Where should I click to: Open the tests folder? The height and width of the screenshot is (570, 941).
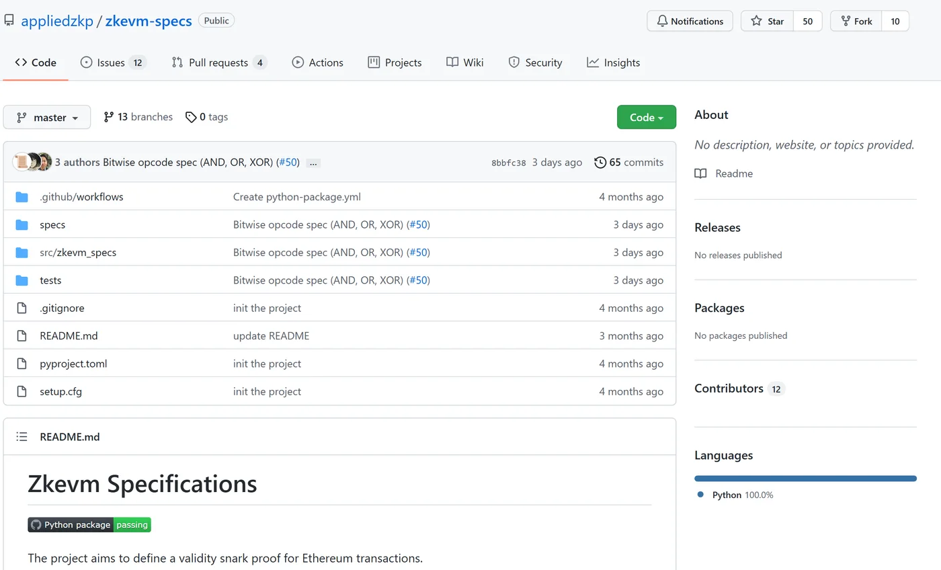coord(50,280)
